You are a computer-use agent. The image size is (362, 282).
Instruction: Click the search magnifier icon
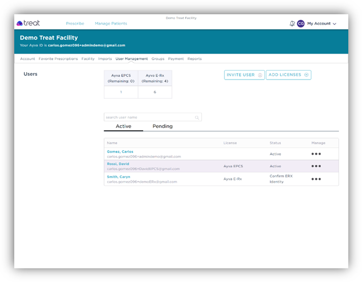tap(197, 117)
